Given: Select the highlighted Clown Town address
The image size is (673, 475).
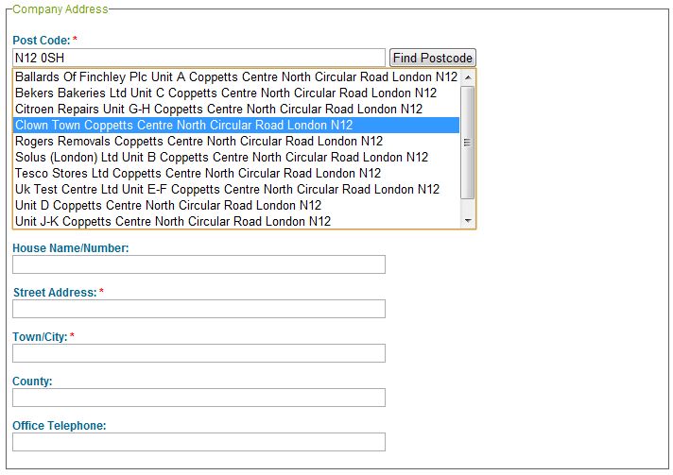Looking at the screenshot, I should pos(236,126).
